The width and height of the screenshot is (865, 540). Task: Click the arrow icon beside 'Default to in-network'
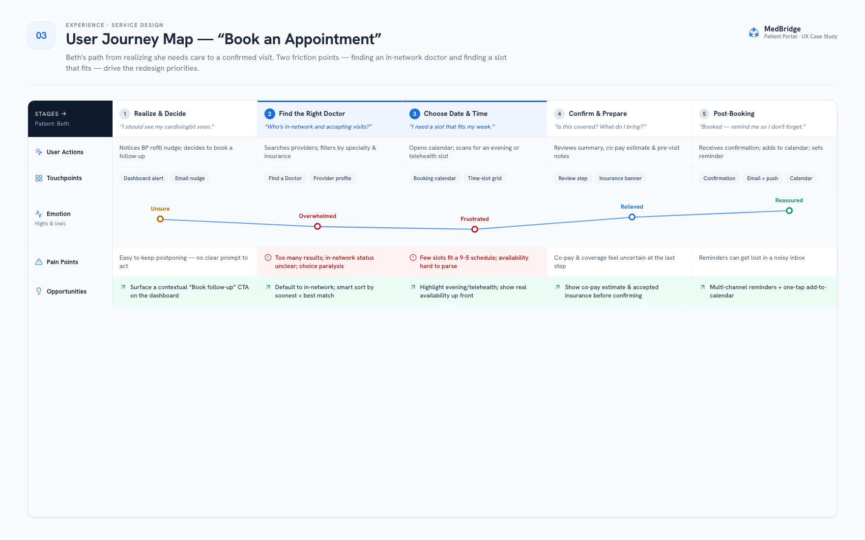click(268, 287)
